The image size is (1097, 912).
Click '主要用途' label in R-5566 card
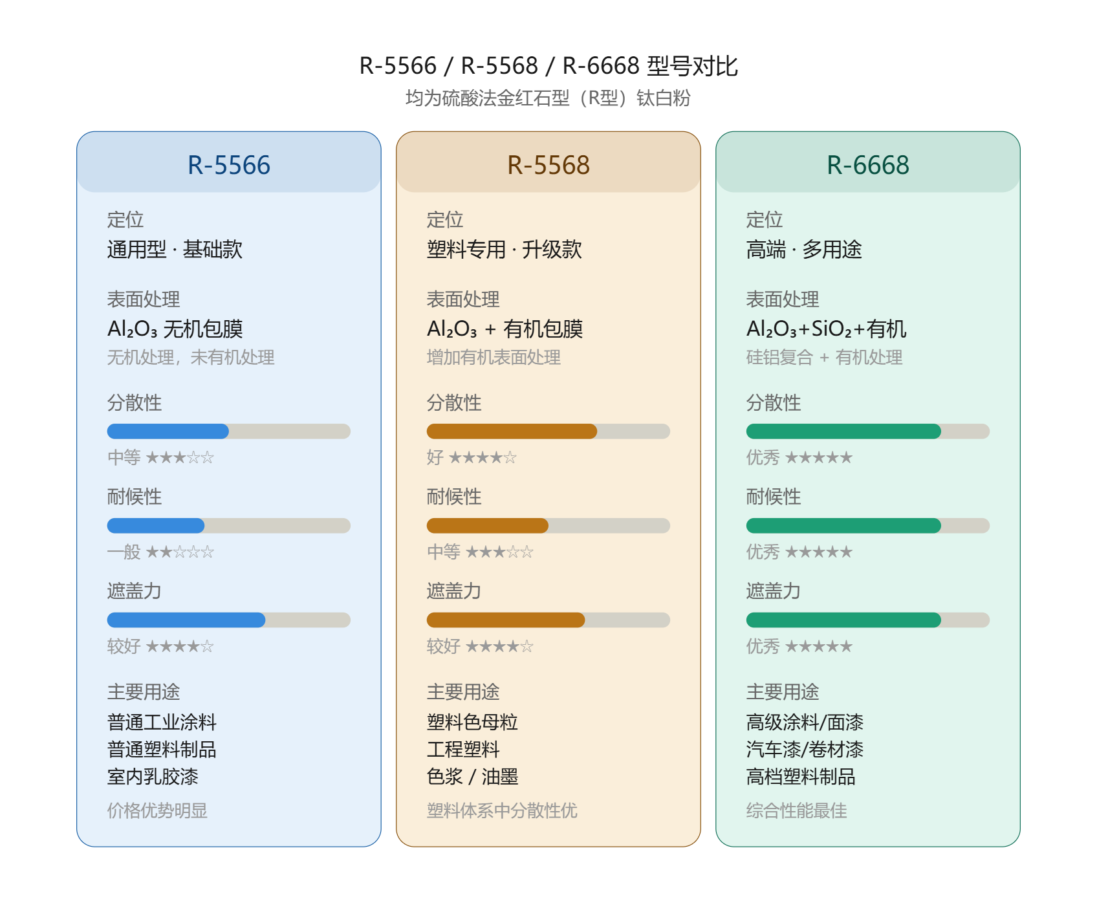tap(144, 692)
